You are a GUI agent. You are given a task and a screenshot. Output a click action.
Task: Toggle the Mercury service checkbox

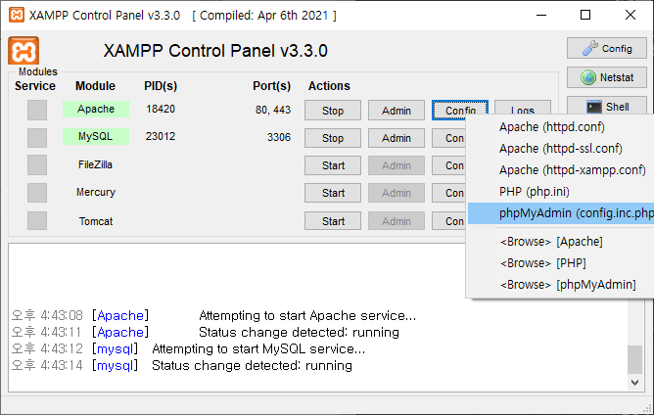(x=37, y=193)
